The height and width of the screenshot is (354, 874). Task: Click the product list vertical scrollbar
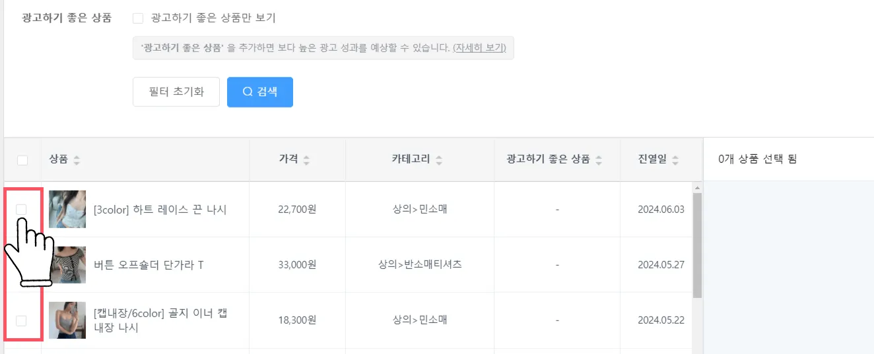click(x=697, y=244)
